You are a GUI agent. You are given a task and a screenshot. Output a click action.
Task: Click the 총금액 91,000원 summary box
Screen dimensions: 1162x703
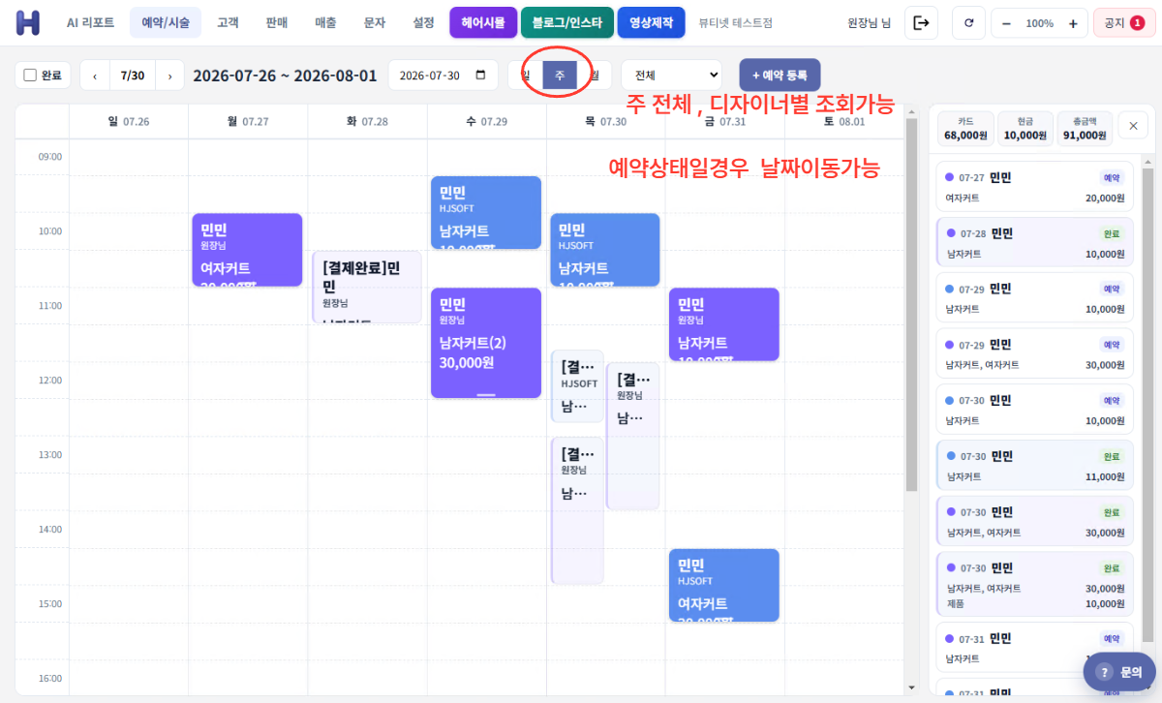(1084, 128)
